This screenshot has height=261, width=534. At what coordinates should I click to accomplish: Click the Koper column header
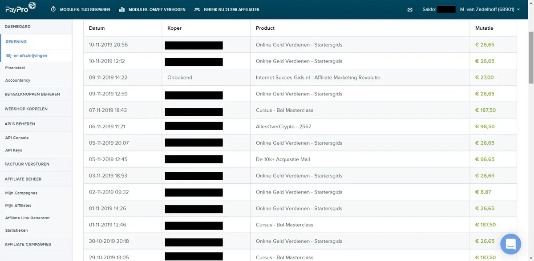[x=174, y=28]
